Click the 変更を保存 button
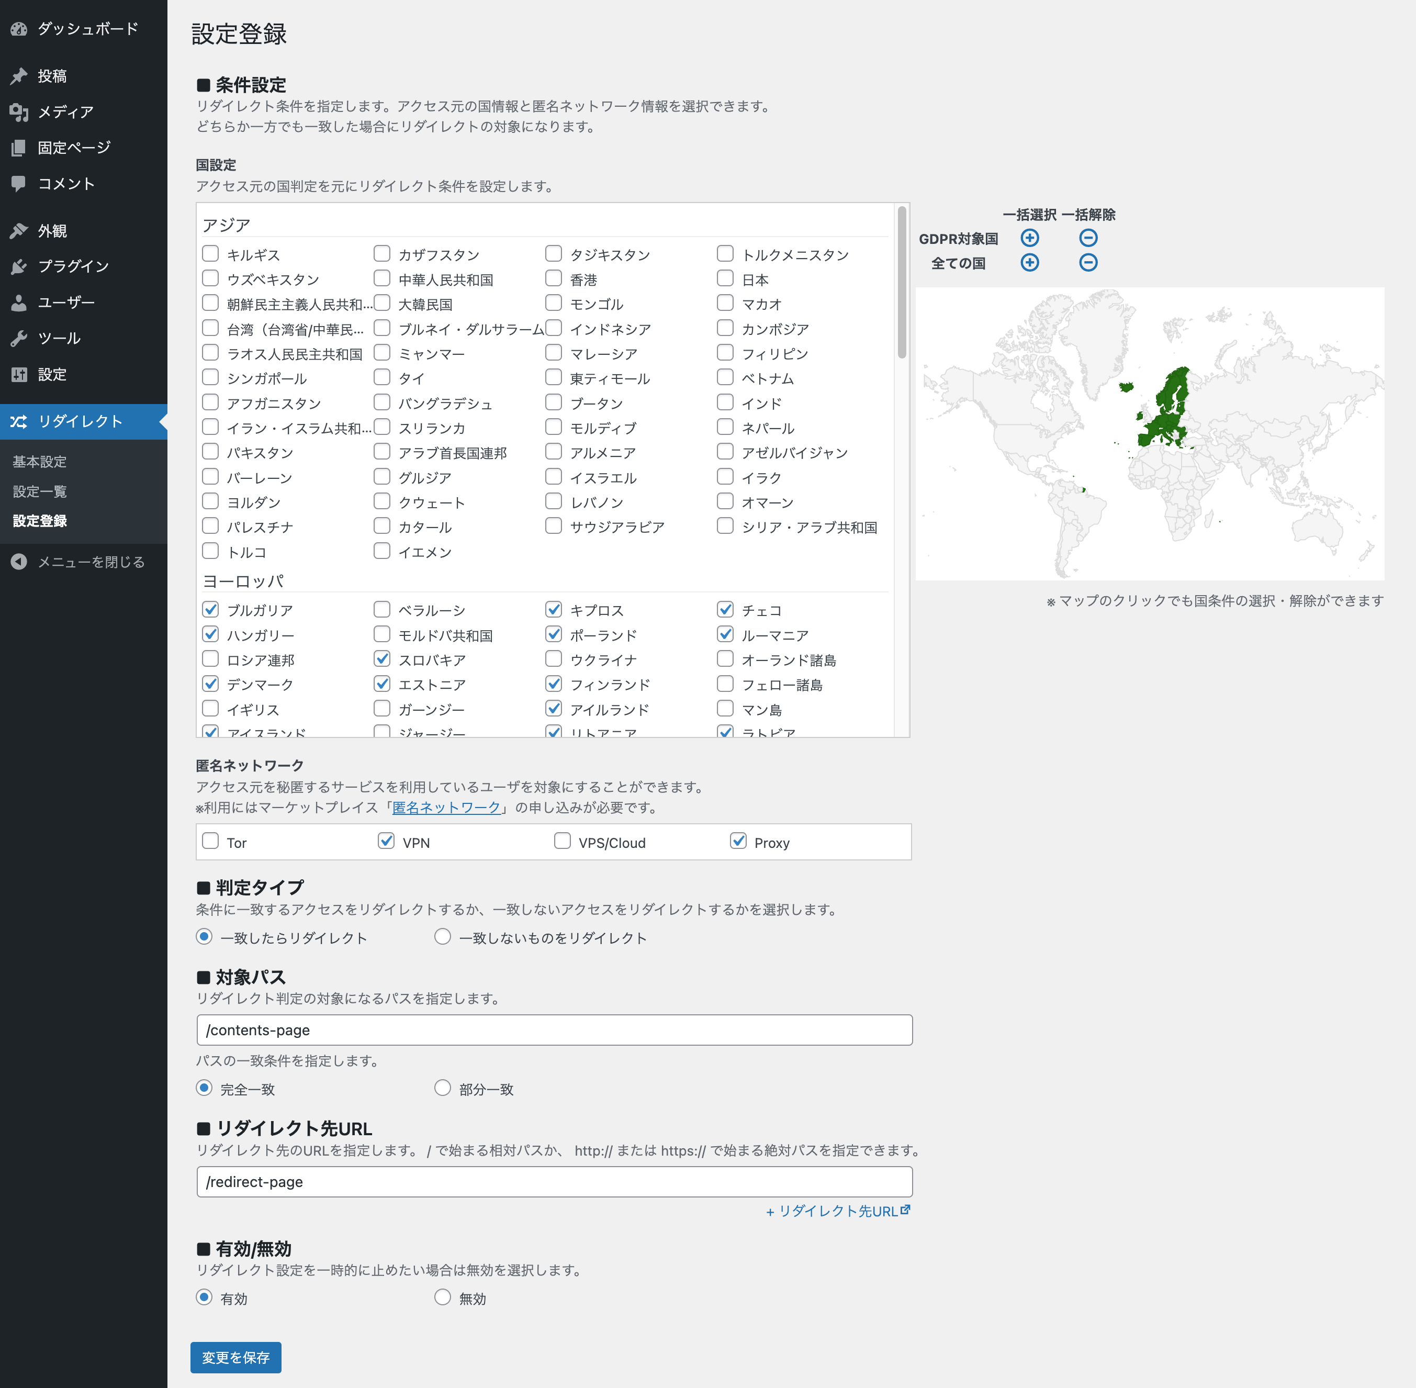Viewport: 1416px width, 1388px height. tap(235, 1358)
